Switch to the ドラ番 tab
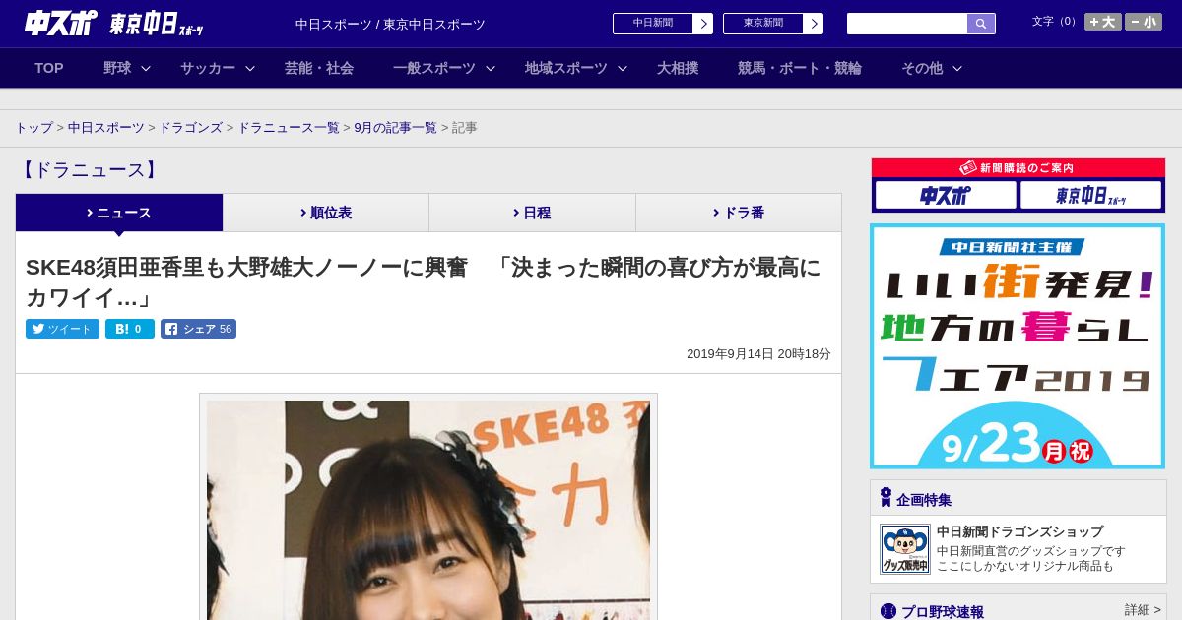 tap(739, 213)
